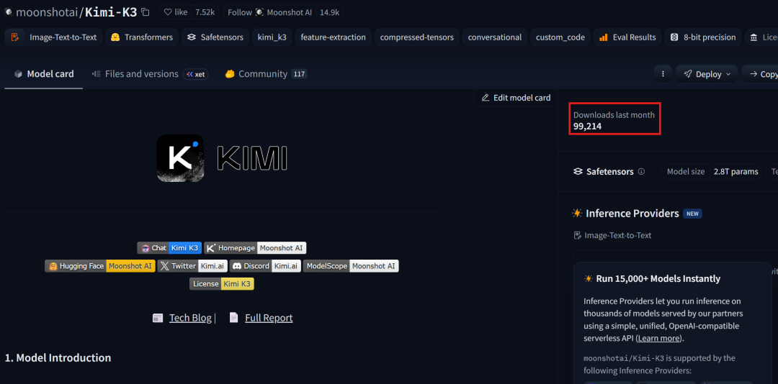Open the Full Report link

point(269,318)
